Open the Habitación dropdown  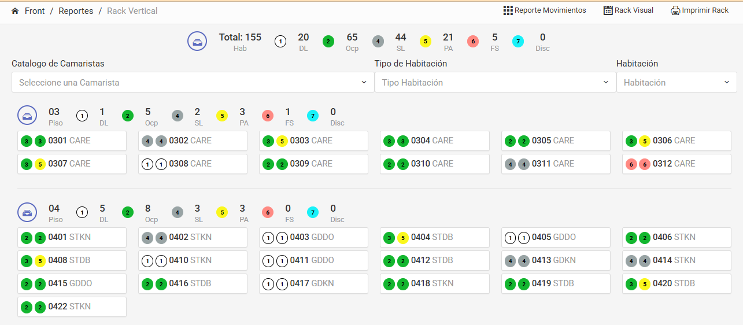click(677, 82)
